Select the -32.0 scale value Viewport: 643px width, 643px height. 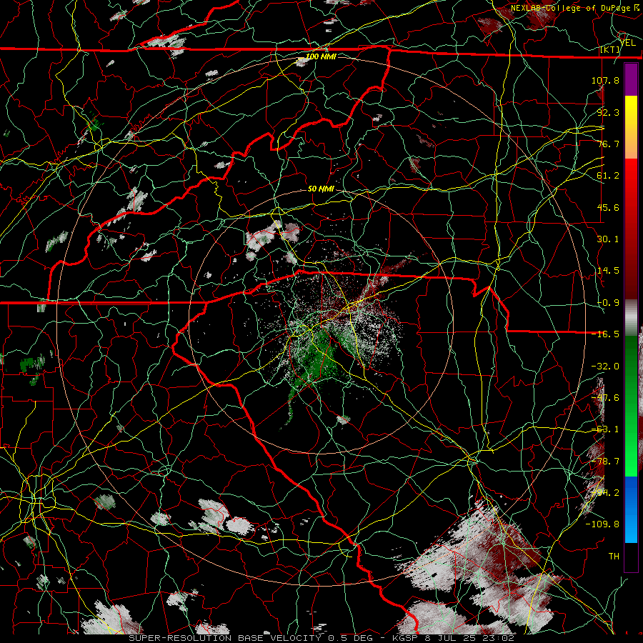605,367
